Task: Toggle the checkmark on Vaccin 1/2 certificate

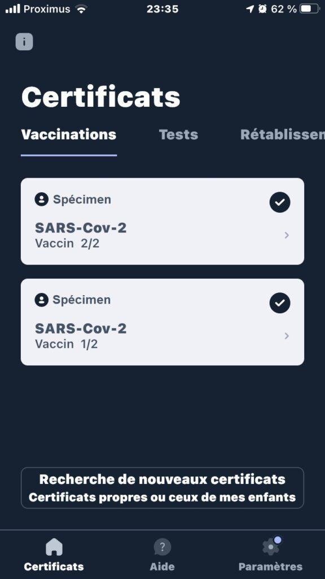Action: 280,303
